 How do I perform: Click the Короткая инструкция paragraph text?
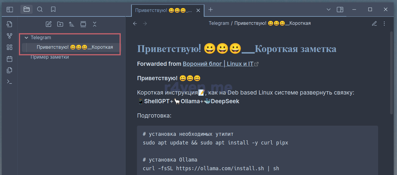(246, 93)
